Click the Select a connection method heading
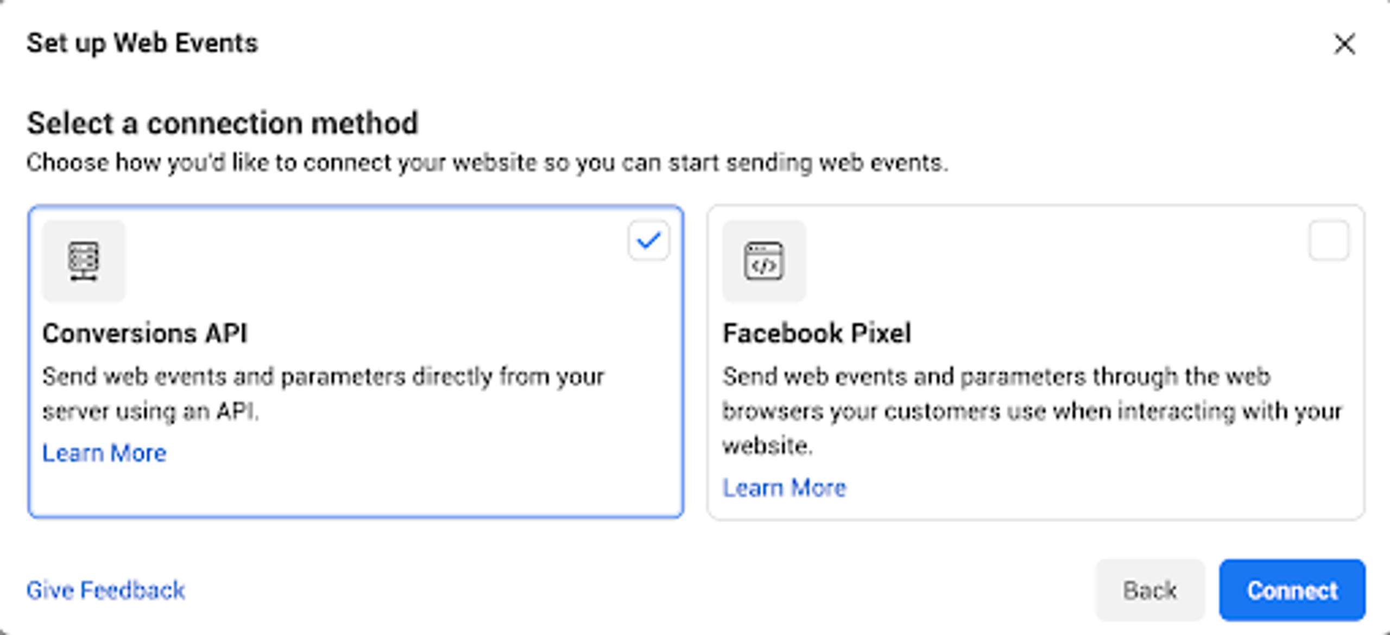The image size is (1390, 635). pos(223,123)
